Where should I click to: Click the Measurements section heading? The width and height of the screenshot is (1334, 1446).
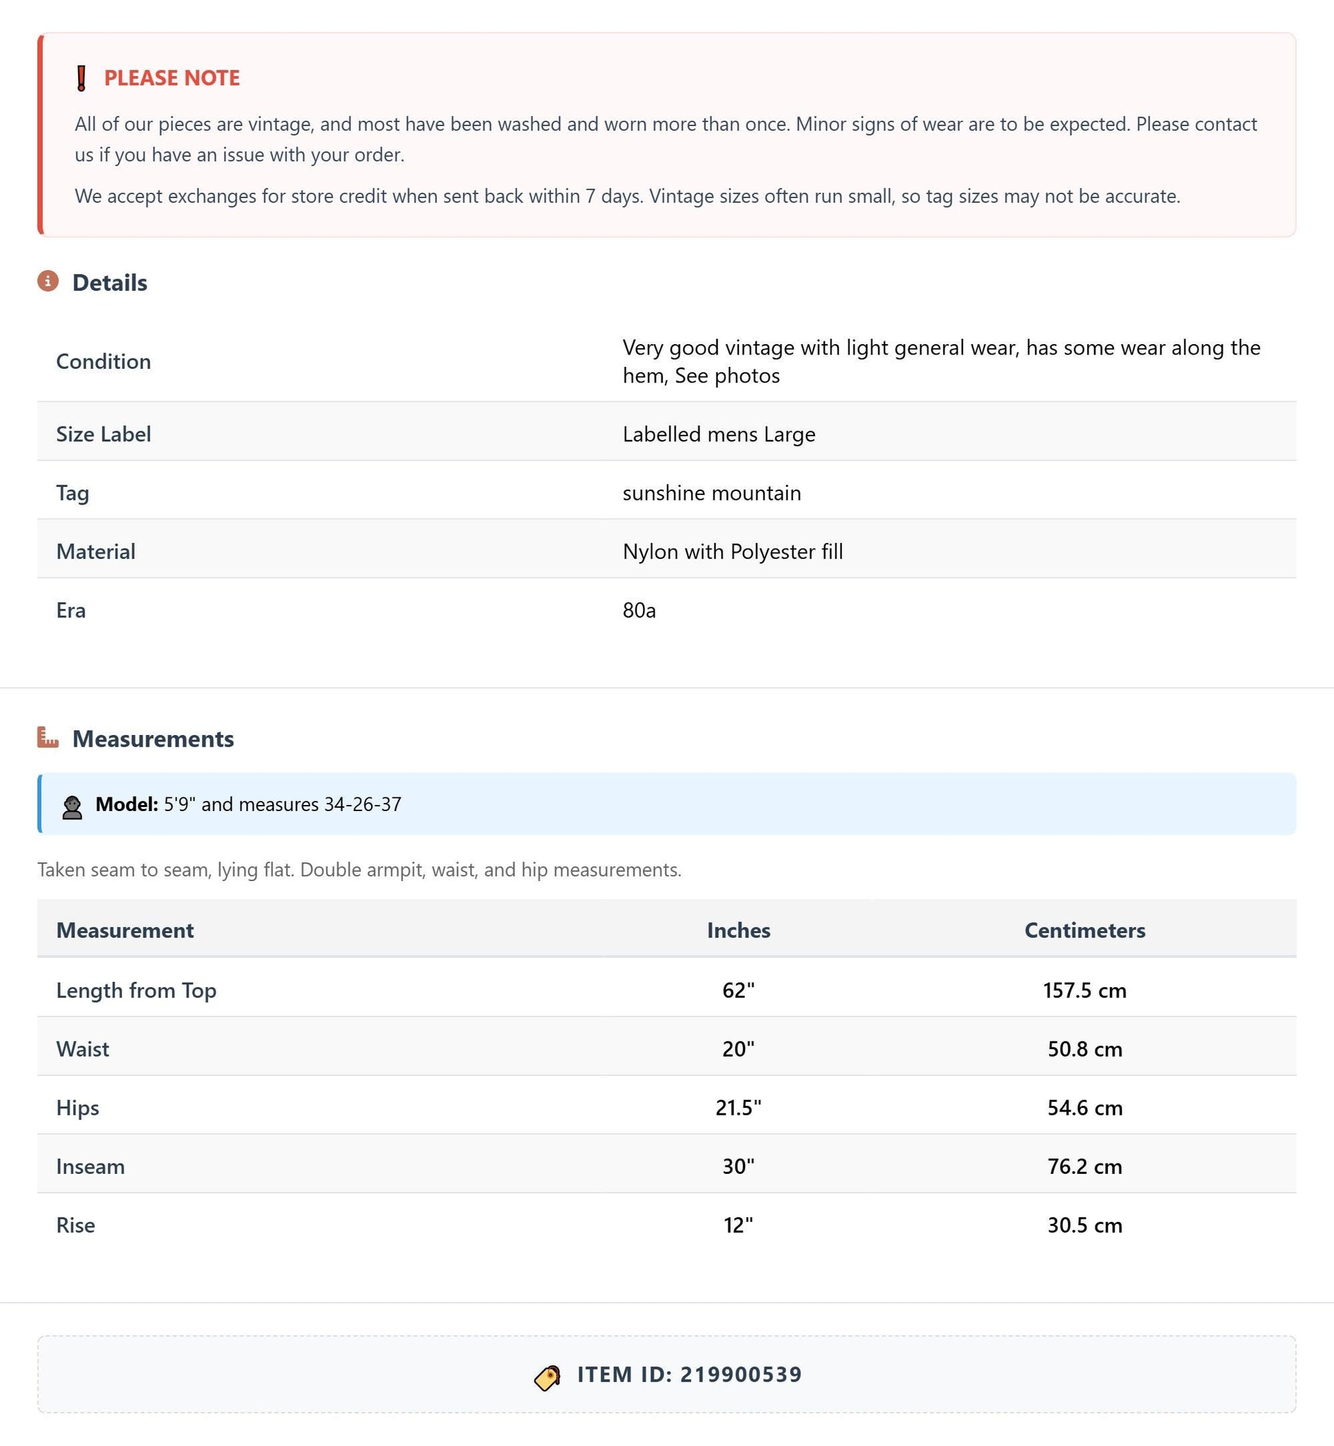tap(153, 738)
